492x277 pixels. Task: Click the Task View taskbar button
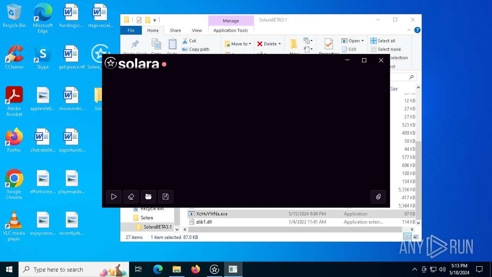pyautogui.click(x=138, y=269)
